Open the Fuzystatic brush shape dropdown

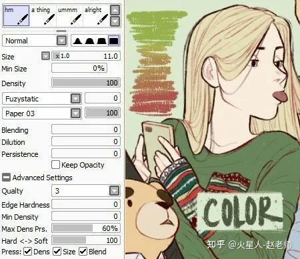click(x=75, y=98)
